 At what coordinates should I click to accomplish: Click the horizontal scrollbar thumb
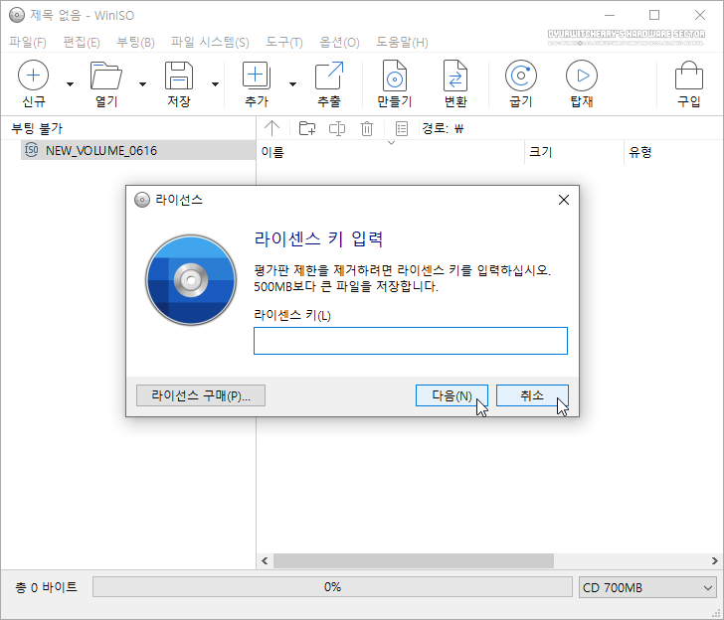click(x=414, y=561)
